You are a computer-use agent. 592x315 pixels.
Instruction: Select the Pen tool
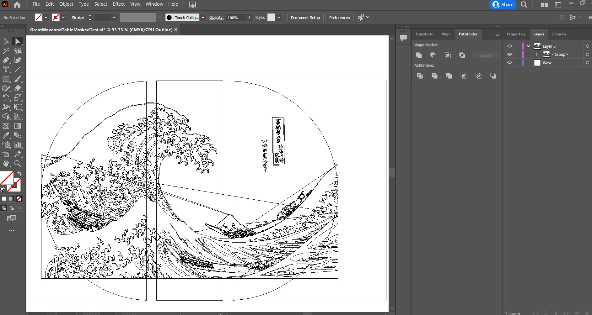point(6,60)
